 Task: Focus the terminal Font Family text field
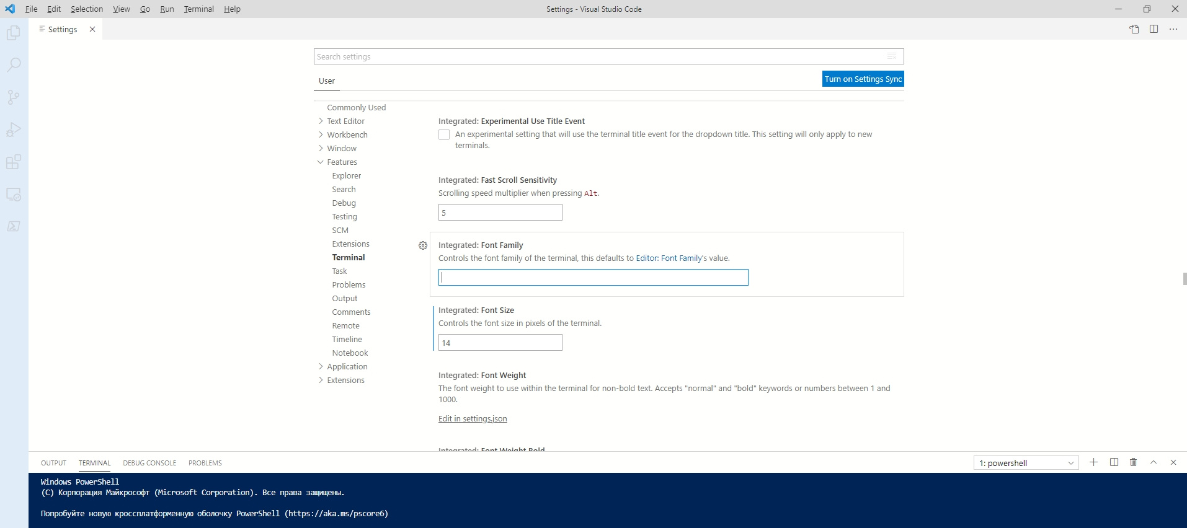coord(593,278)
